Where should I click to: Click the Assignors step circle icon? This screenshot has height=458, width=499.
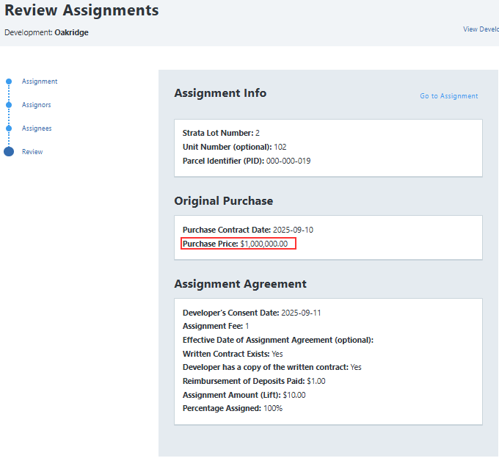click(9, 105)
